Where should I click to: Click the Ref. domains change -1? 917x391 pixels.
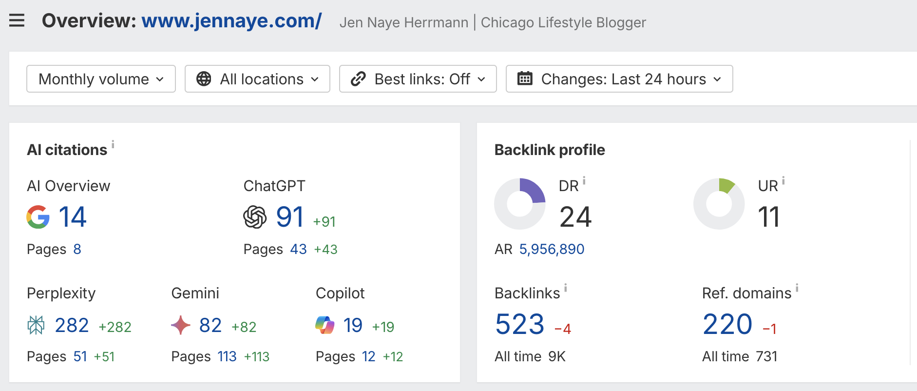pyautogui.click(x=769, y=329)
